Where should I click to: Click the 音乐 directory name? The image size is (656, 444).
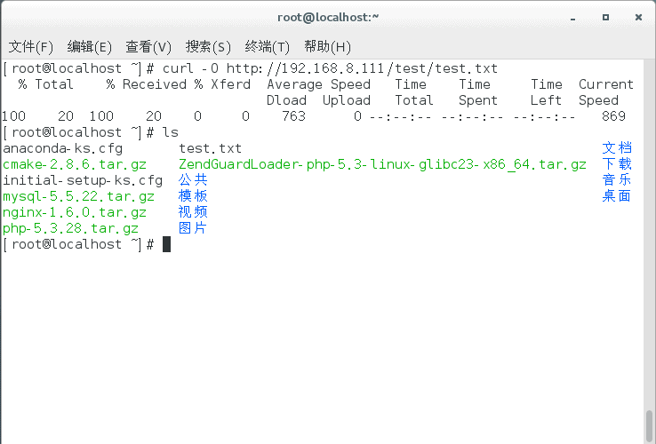tap(617, 179)
